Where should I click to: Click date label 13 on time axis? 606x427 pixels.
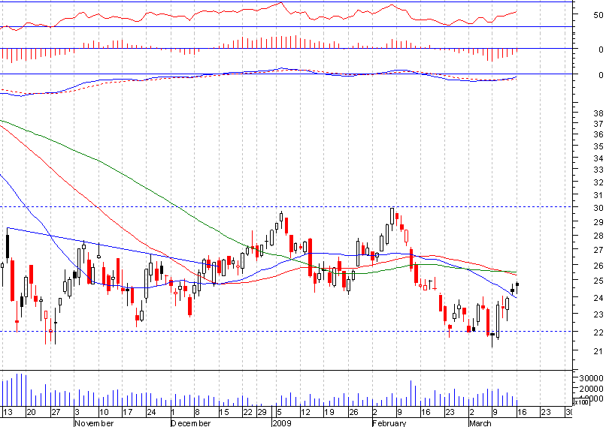8,412
